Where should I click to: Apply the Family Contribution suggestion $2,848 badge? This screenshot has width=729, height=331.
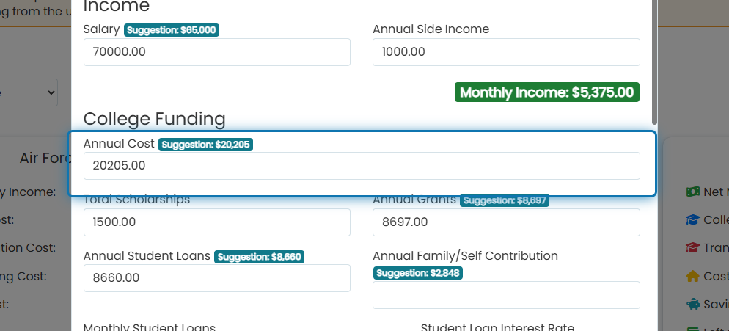418,273
